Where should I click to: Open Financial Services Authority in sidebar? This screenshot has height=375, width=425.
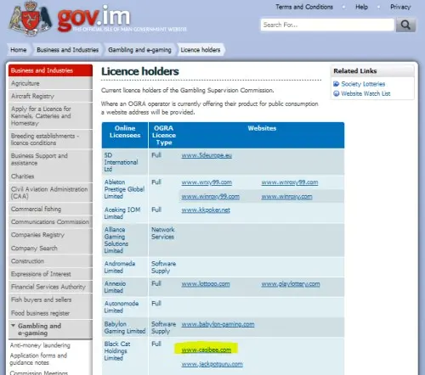50,287
